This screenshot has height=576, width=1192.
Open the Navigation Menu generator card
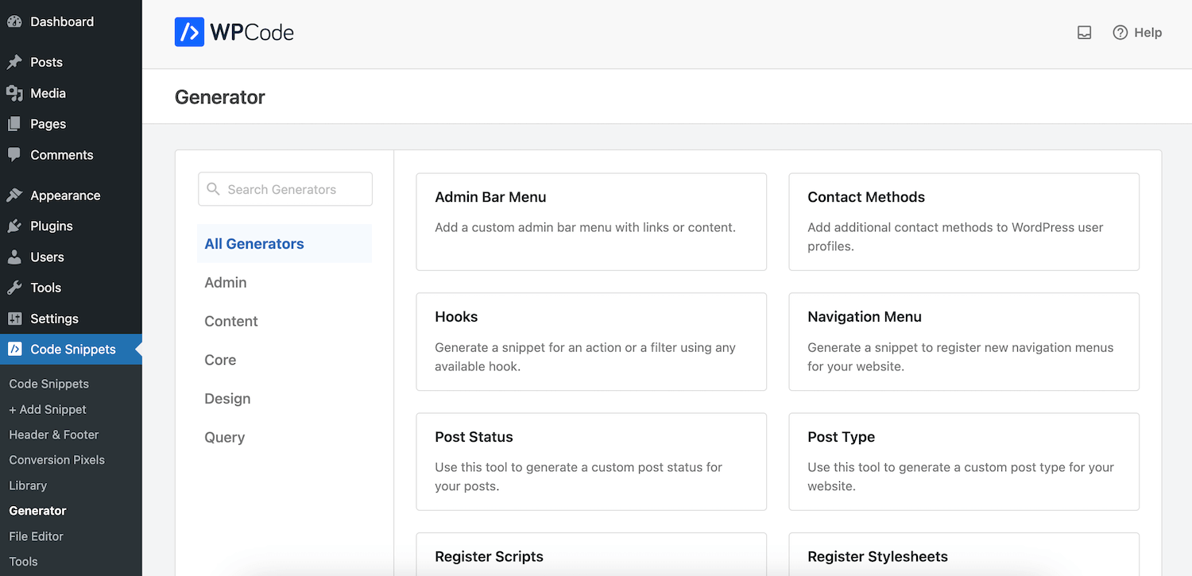pos(964,342)
